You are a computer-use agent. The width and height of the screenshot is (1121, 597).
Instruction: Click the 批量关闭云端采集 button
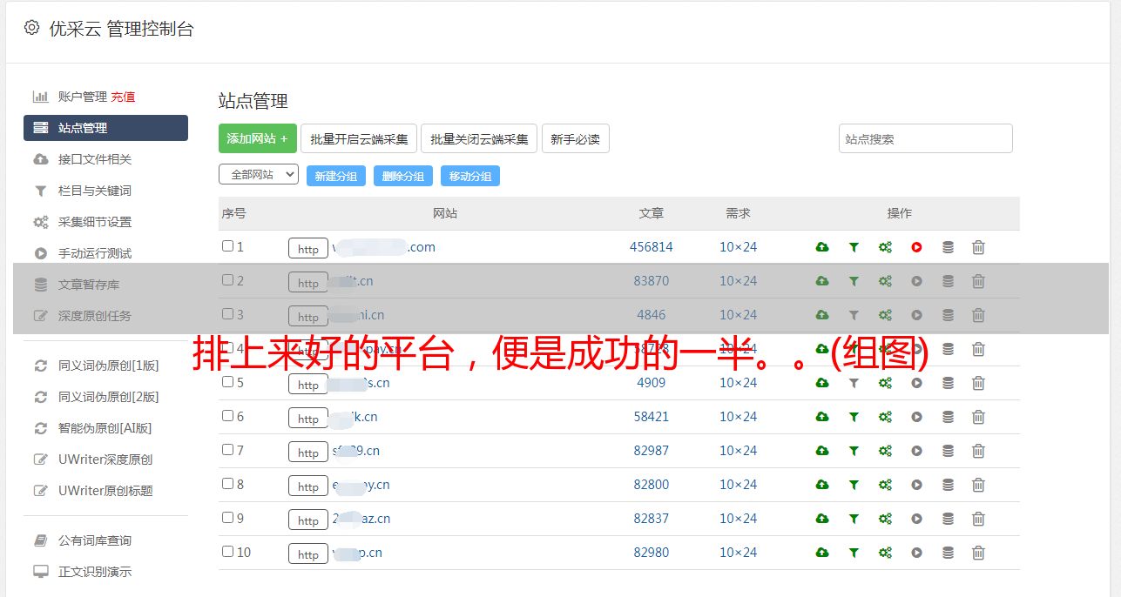tap(479, 138)
